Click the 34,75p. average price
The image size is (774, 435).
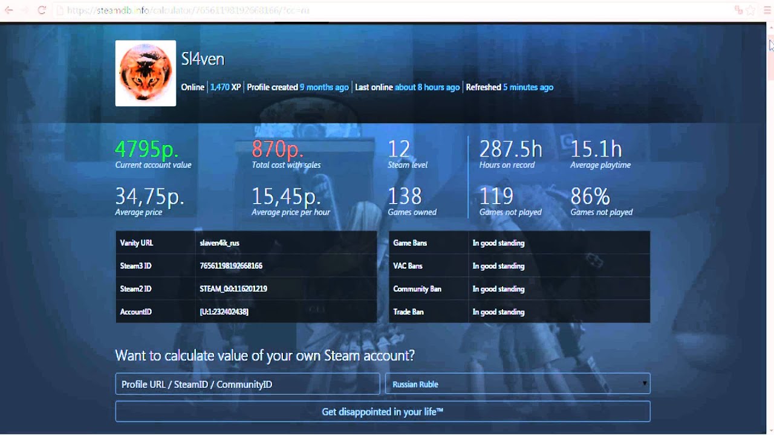click(x=150, y=196)
